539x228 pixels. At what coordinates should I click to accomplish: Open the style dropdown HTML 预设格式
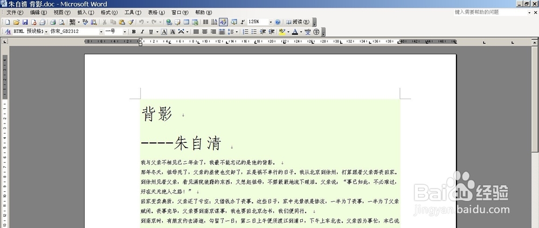pyautogui.click(x=46, y=32)
